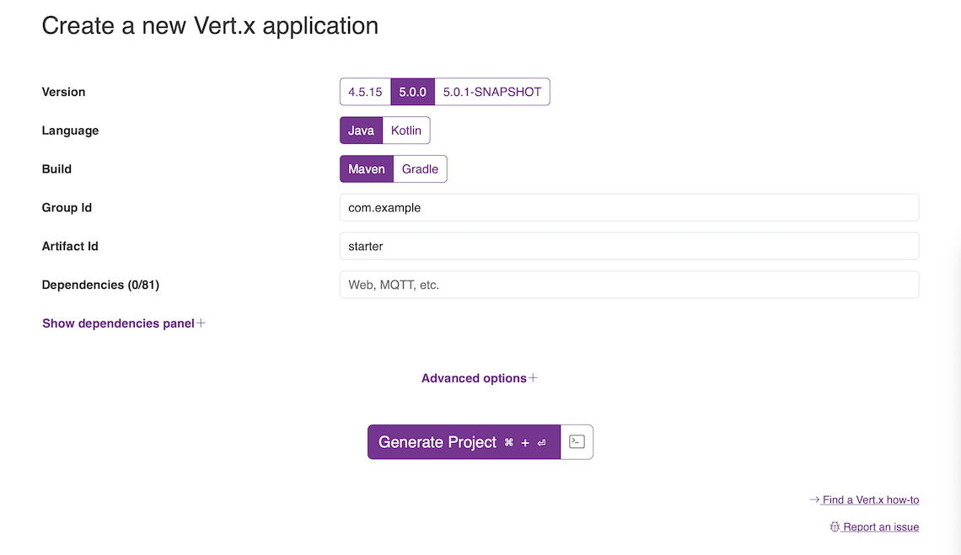Click the Group Id input field

630,208
